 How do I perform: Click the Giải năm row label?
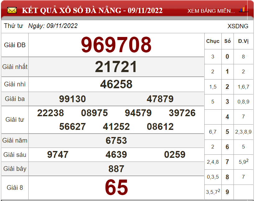(x=15, y=140)
